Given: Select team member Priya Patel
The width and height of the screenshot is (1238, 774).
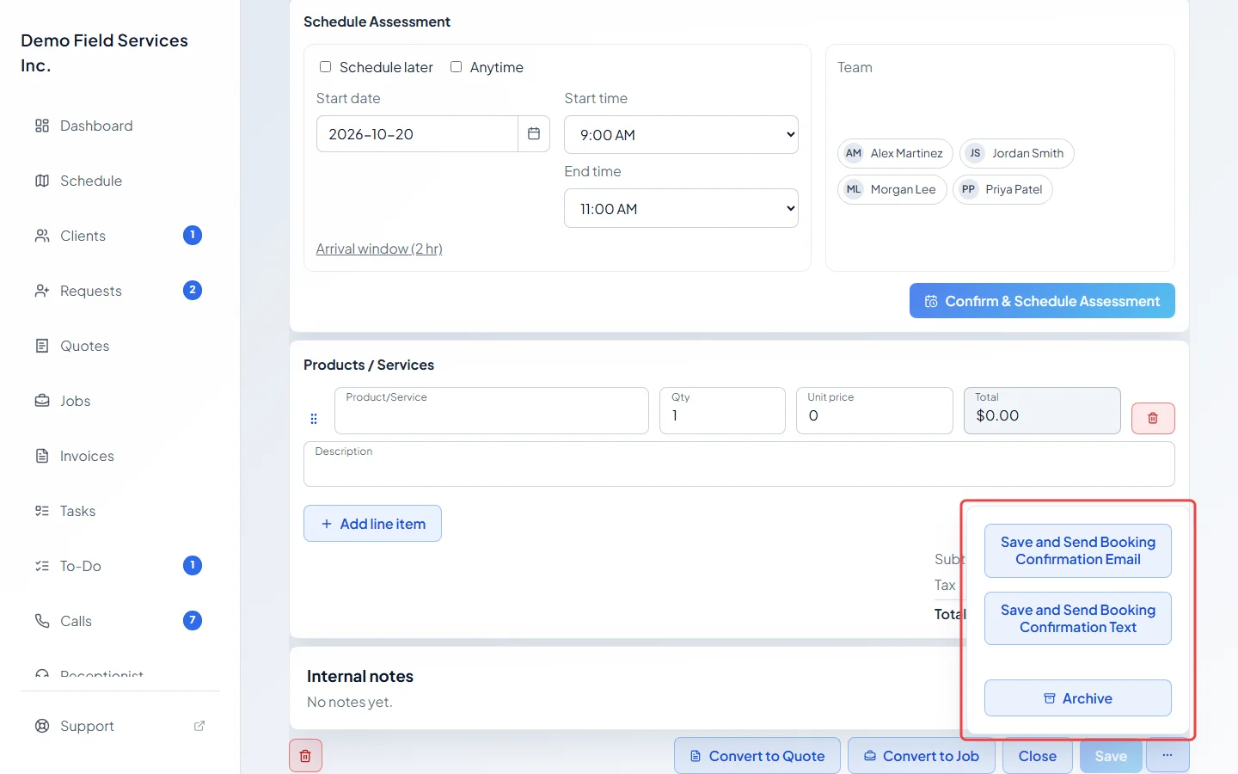Looking at the screenshot, I should (x=1002, y=189).
